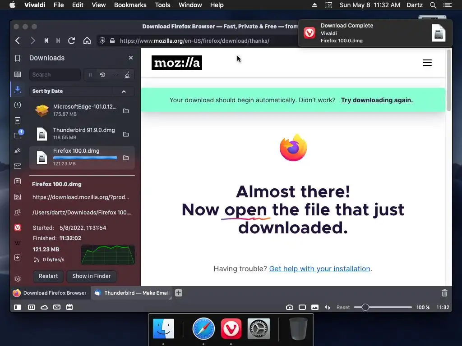Clear finished downloads with broom icon
The image size is (462, 346).
point(128,75)
